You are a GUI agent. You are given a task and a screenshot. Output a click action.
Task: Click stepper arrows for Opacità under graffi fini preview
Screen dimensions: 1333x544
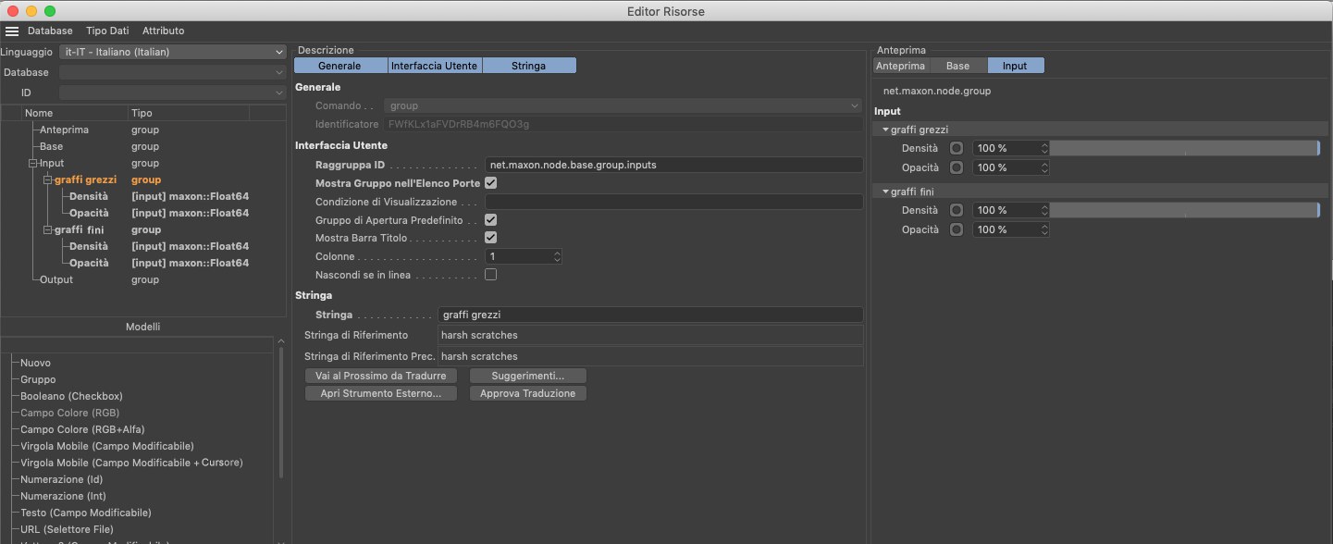1044,229
